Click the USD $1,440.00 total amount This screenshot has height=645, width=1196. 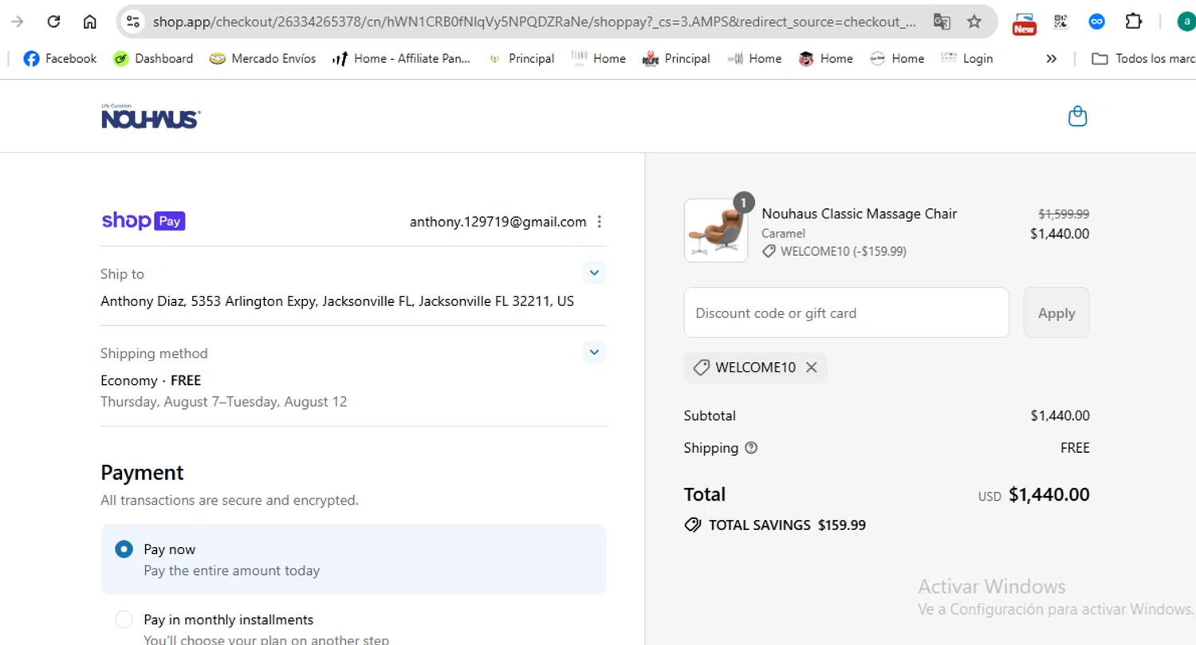click(1033, 494)
